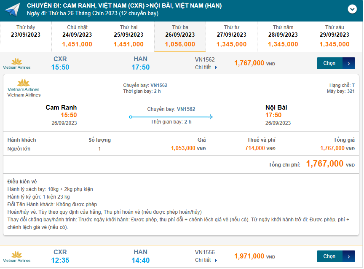This screenshot has height=269, width=364.
Task: Click arrow on VN1556 Chọn button
Action: coord(349,256)
